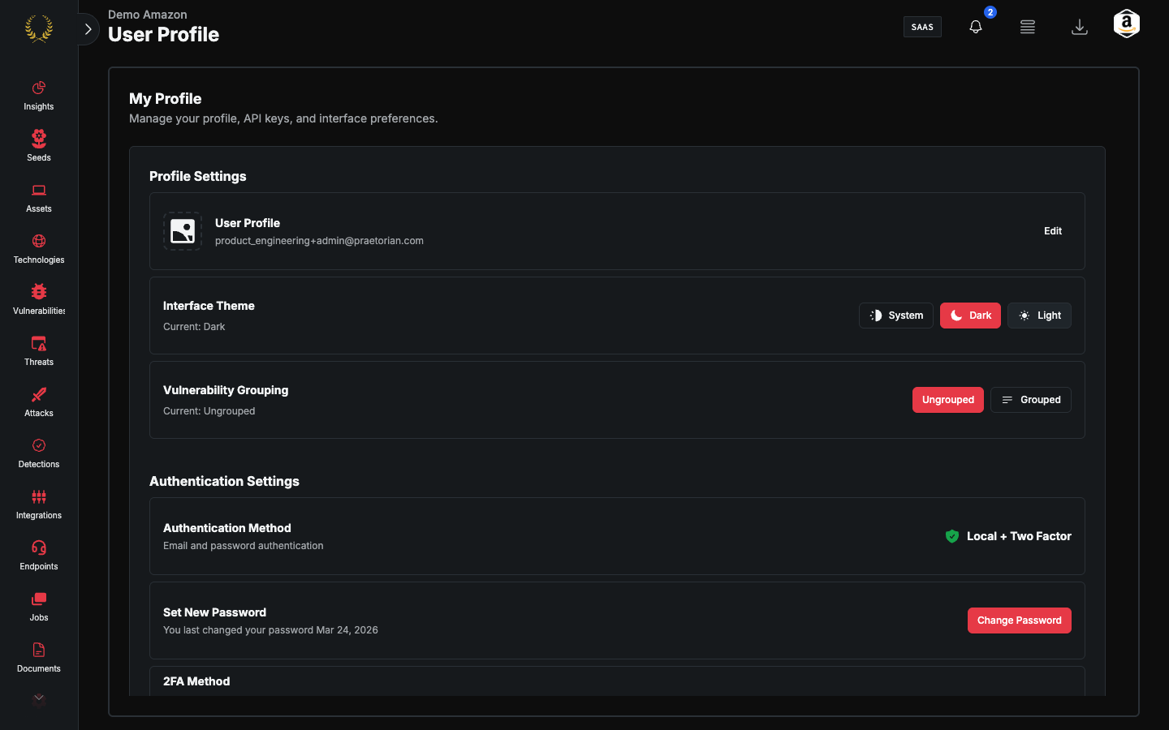Select the Dark theme option
The height and width of the screenshot is (730, 1169).
pos(970,316)
